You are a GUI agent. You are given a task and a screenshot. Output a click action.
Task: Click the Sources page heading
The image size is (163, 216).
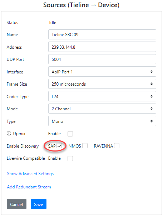click(81, 5)
